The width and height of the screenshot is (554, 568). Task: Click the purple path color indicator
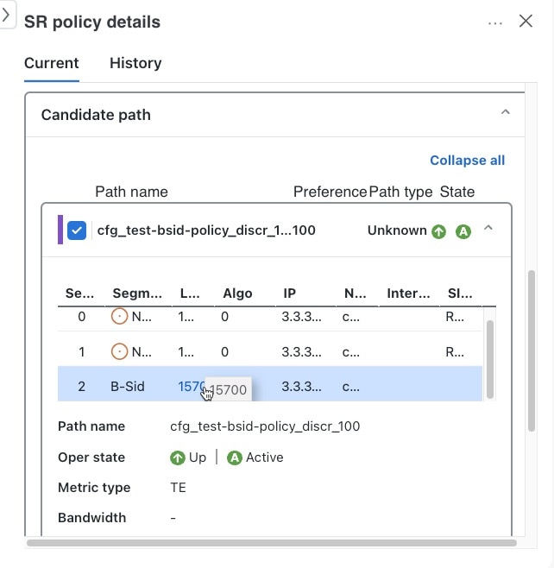coord(60,230)
